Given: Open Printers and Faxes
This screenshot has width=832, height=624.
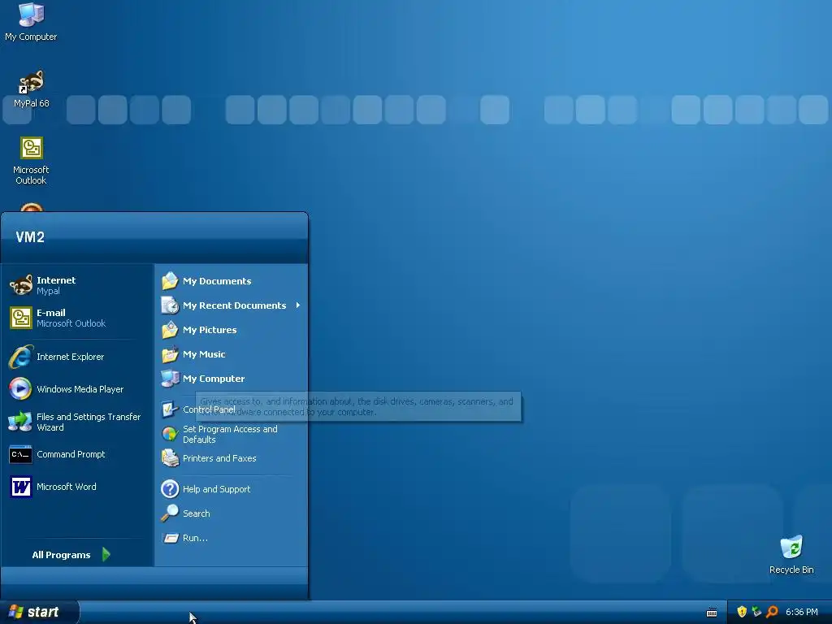Looking at the screenshot, I should [232, 458].
